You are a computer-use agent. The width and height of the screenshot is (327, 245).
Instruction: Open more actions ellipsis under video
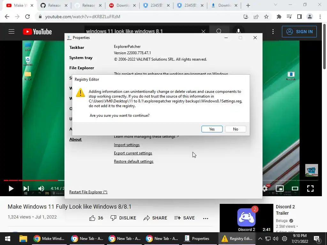206,218
